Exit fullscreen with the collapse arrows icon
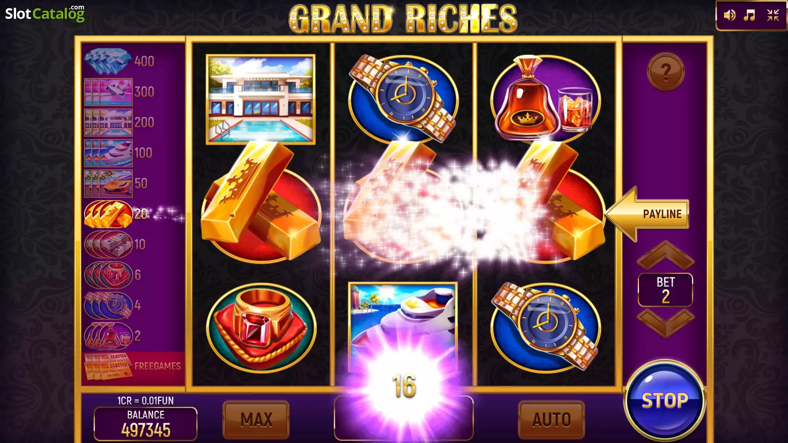This screenshot has width=788, height=443. point(773,16)
